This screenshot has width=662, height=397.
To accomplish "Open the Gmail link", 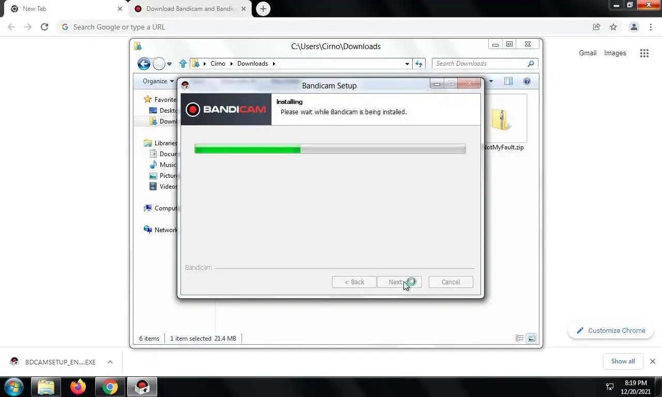I will pos(588,53).
